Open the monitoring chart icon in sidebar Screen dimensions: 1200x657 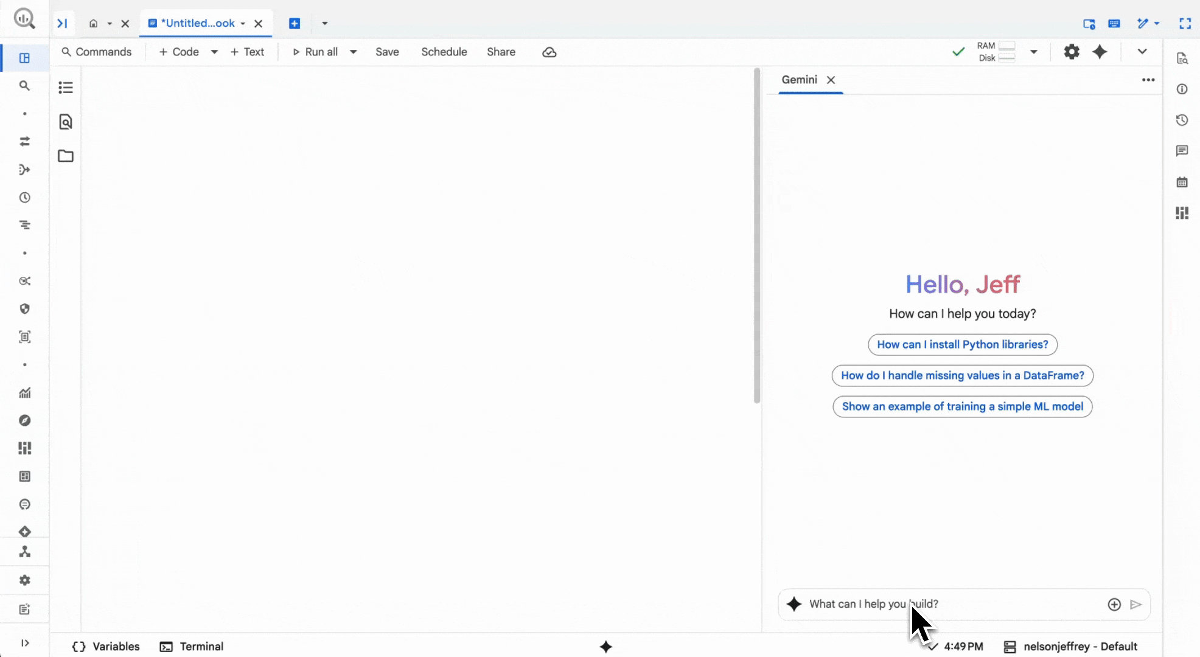click(x=24, y=393)
